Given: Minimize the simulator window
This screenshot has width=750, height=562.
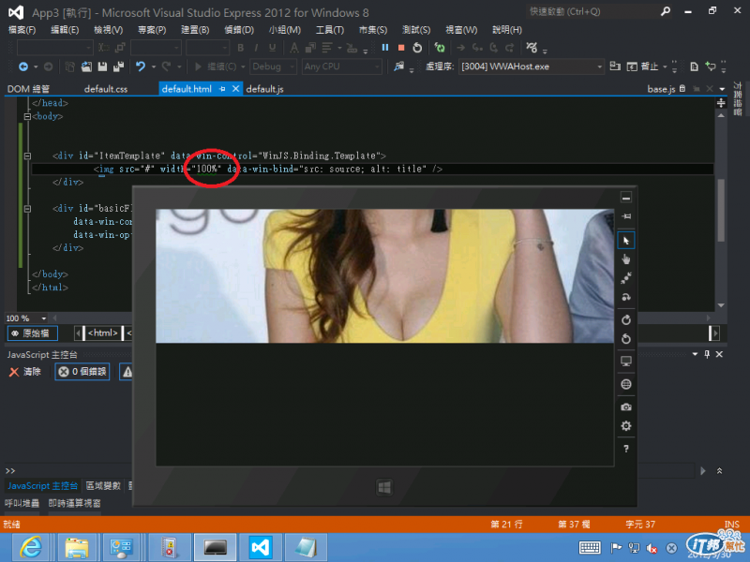Looking at the screenshot, I should click(x=626, y=198).
